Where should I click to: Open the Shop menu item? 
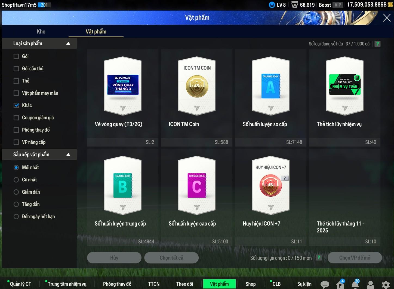point(250,284)
